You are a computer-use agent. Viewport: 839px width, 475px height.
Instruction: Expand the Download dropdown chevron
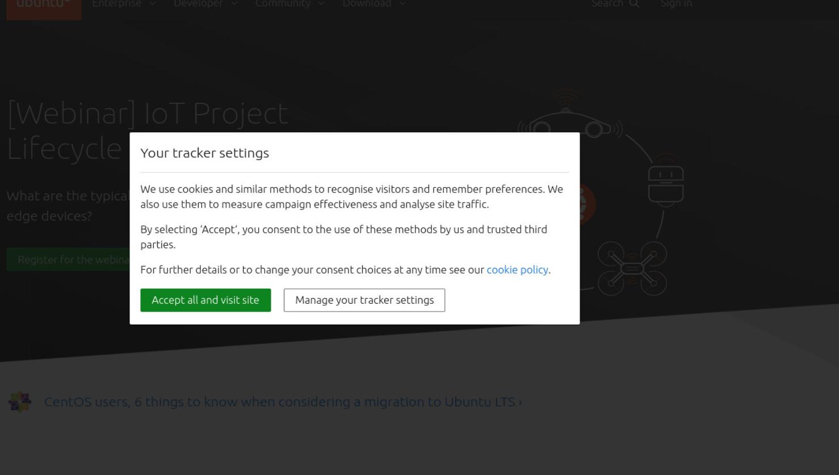tap(402, 4)
